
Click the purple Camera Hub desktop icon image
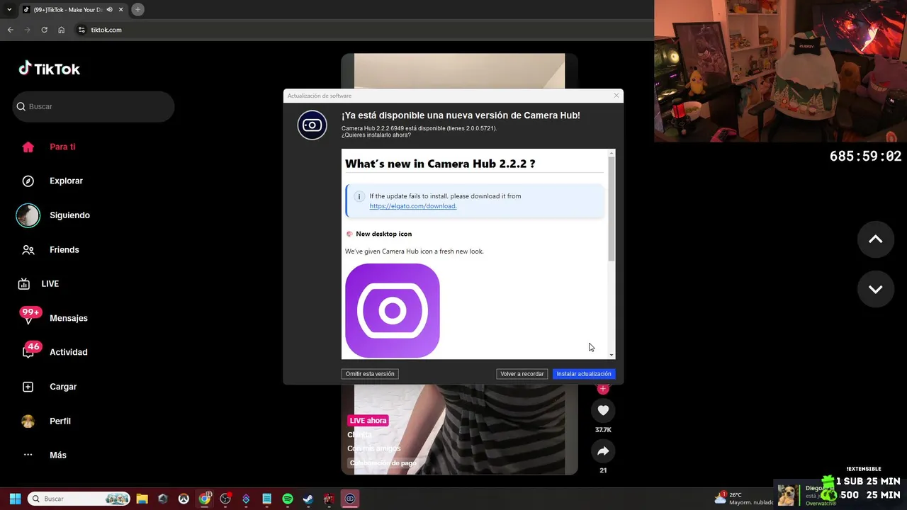(393, 311)
